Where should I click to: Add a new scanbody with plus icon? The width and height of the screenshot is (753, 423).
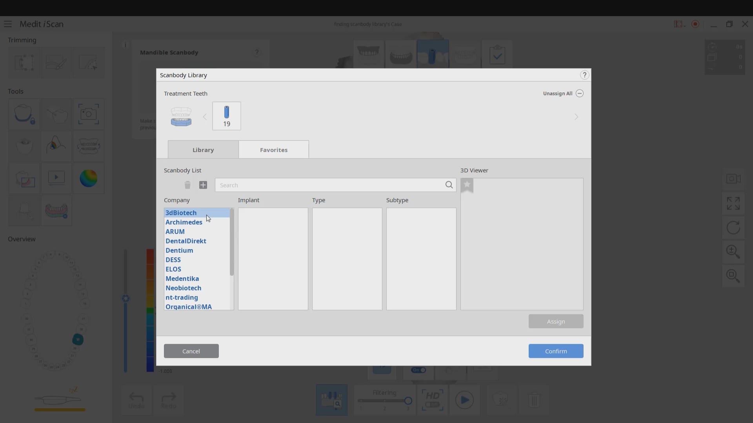coord(203,185)
